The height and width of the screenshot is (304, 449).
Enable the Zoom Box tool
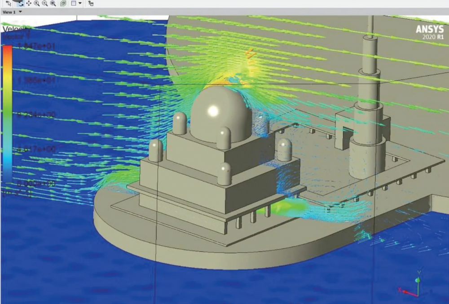click(x=45, y=3)
